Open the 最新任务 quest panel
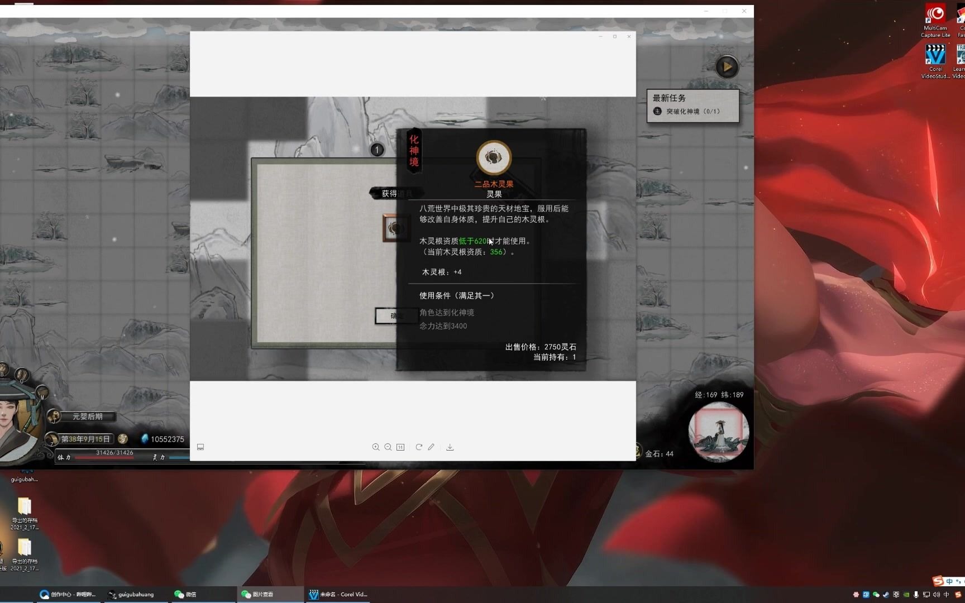This screenshot has width=965, height=603. (x=693, y=106)
